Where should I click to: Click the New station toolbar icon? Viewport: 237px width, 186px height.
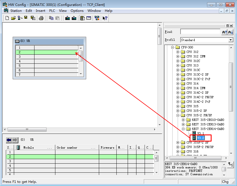click(x=7, y=18)
